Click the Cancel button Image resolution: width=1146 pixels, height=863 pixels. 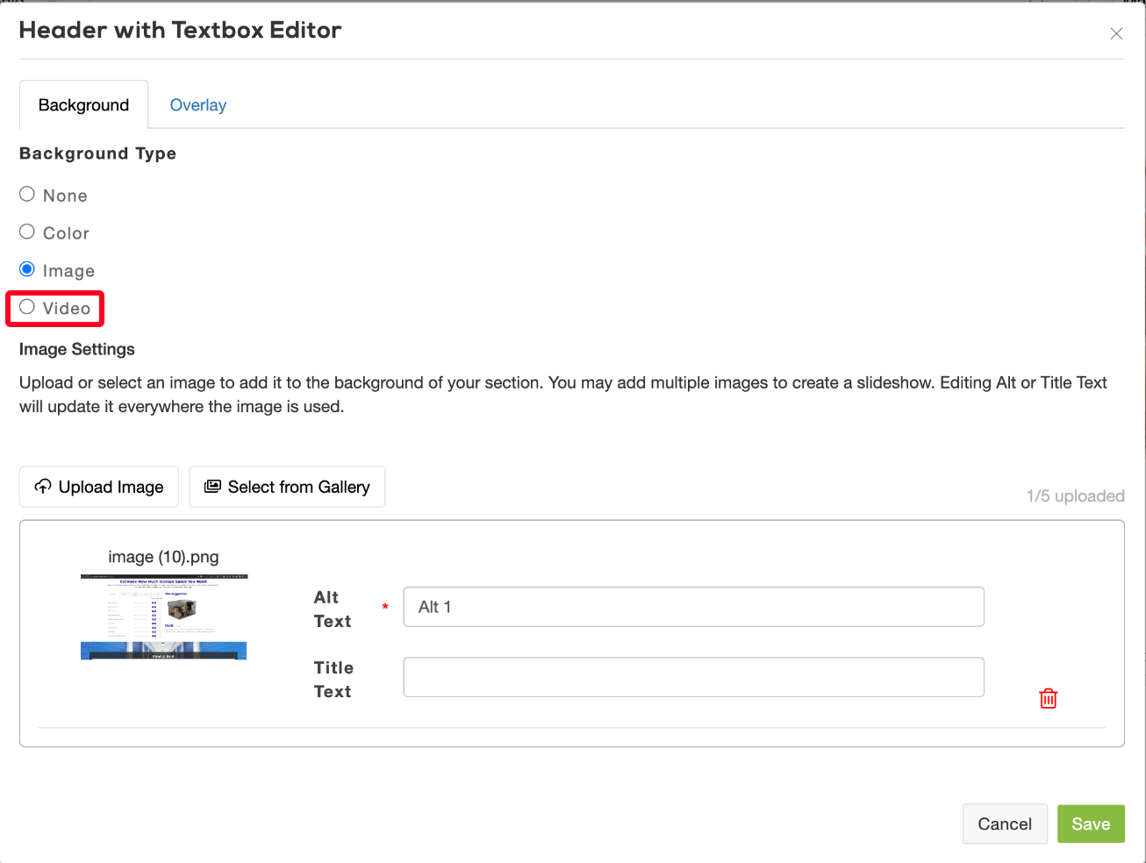click(1004, 824)
